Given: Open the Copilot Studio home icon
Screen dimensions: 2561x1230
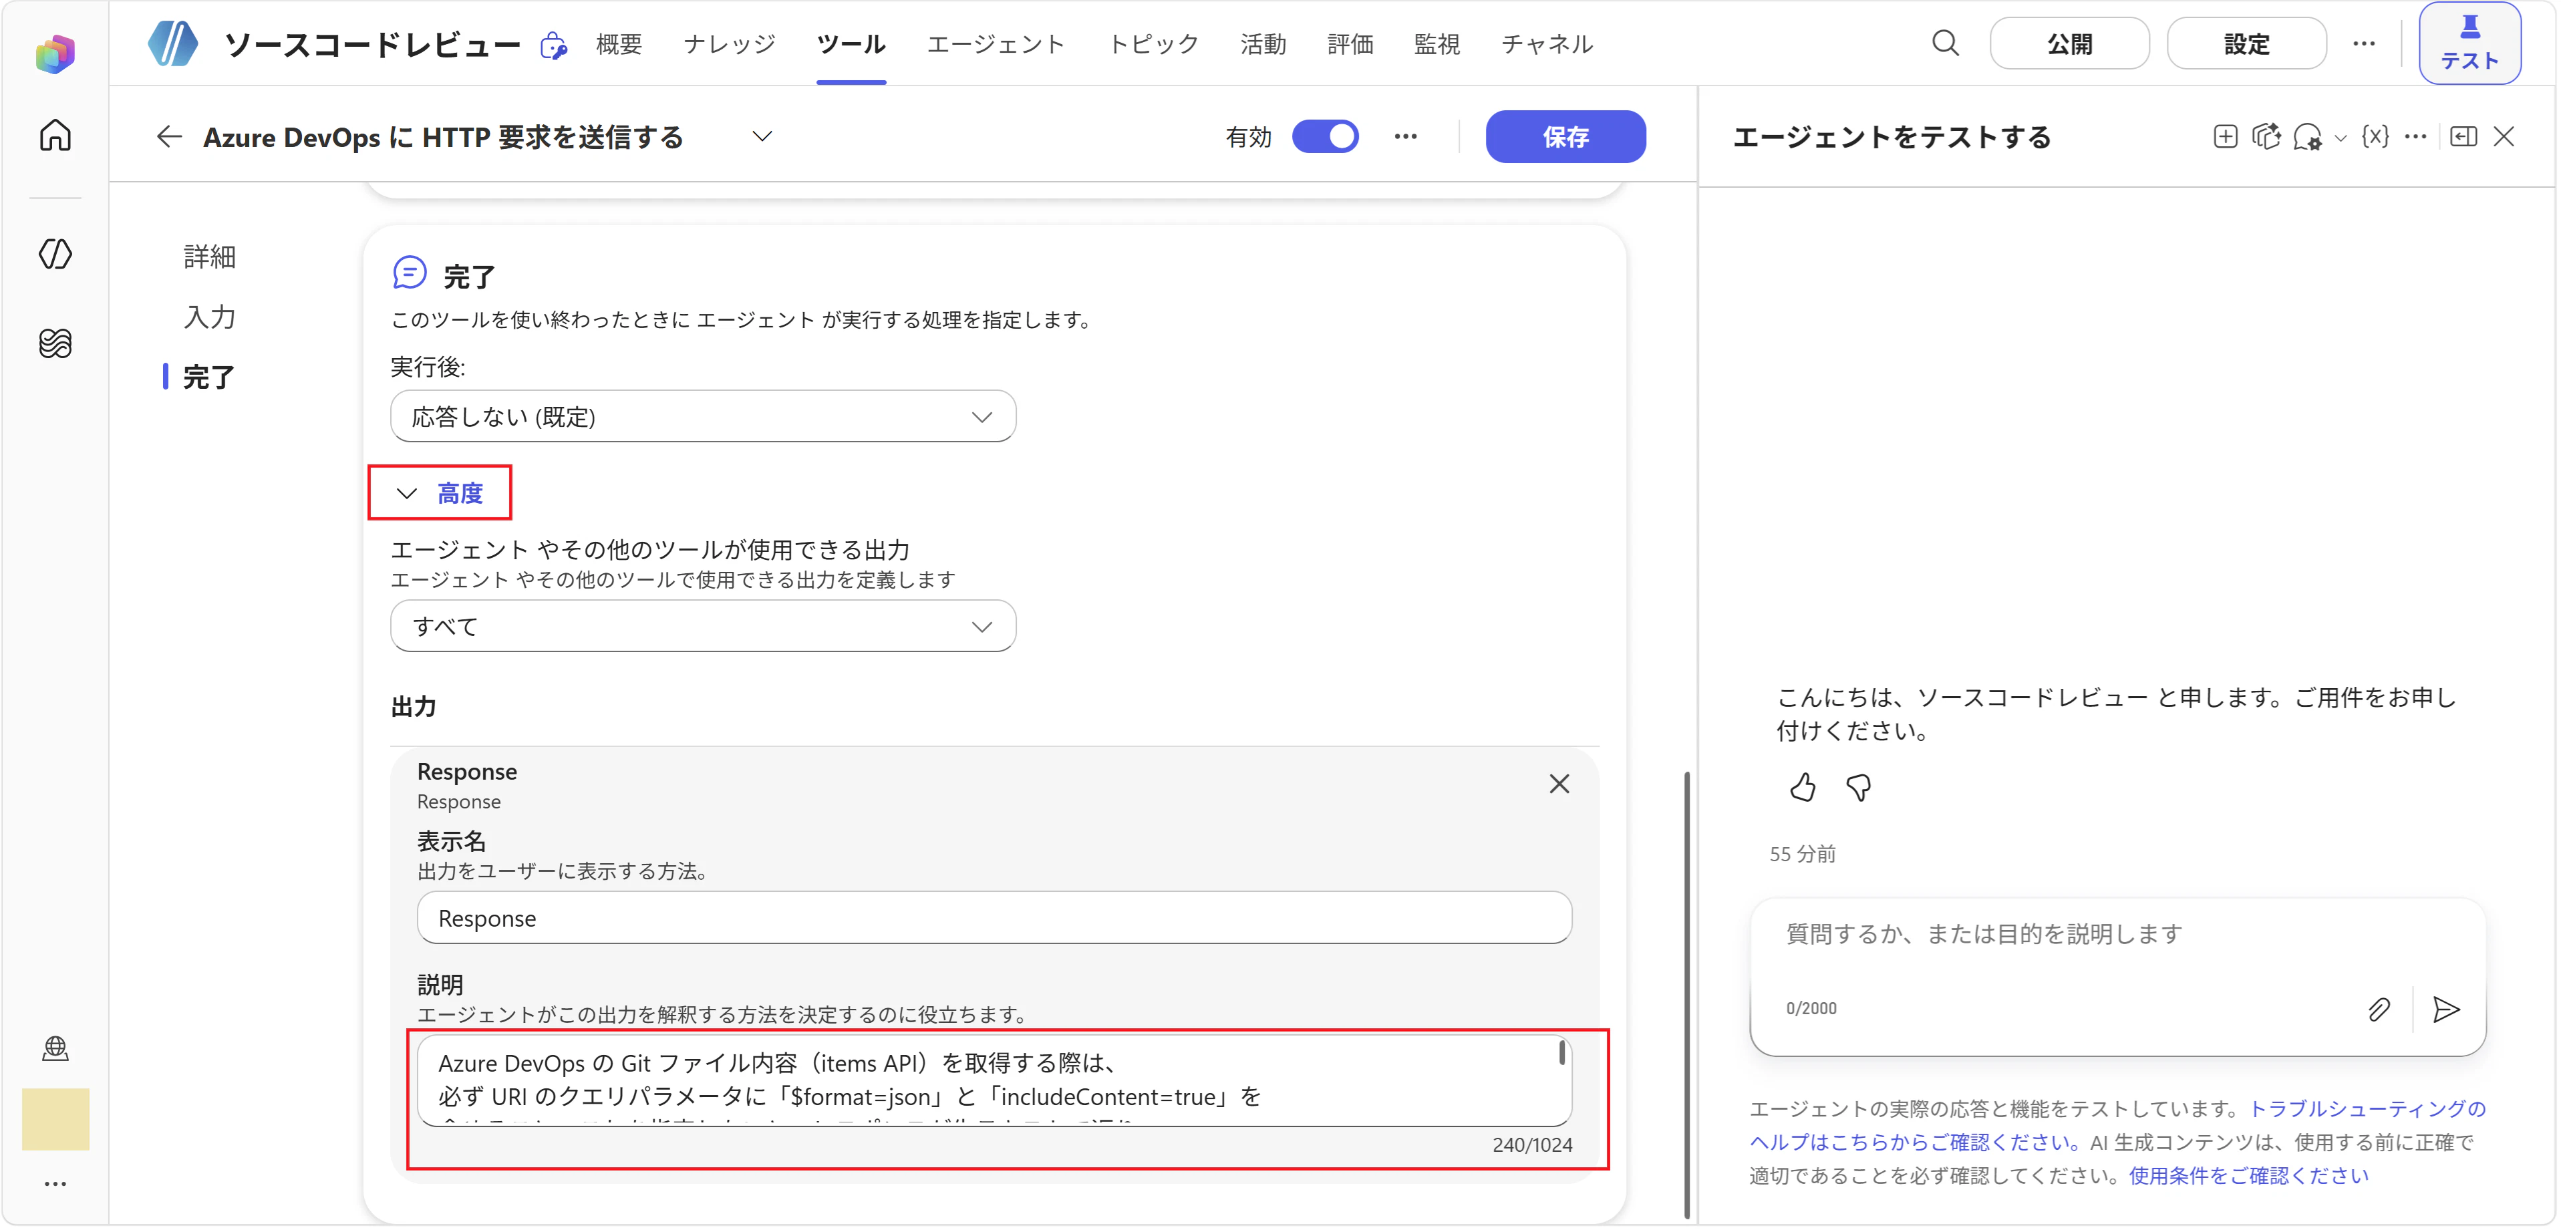Looking at the screenshot, I should (55, 135).
